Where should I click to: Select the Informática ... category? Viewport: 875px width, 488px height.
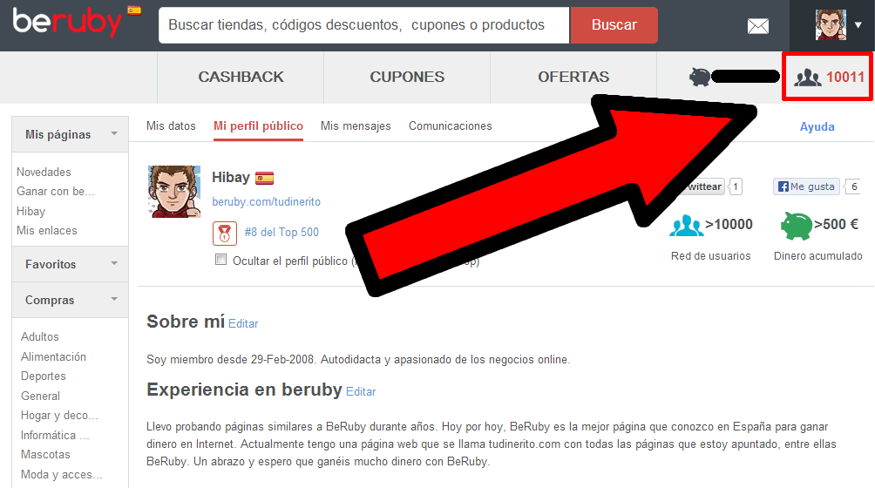click(55, 435)
